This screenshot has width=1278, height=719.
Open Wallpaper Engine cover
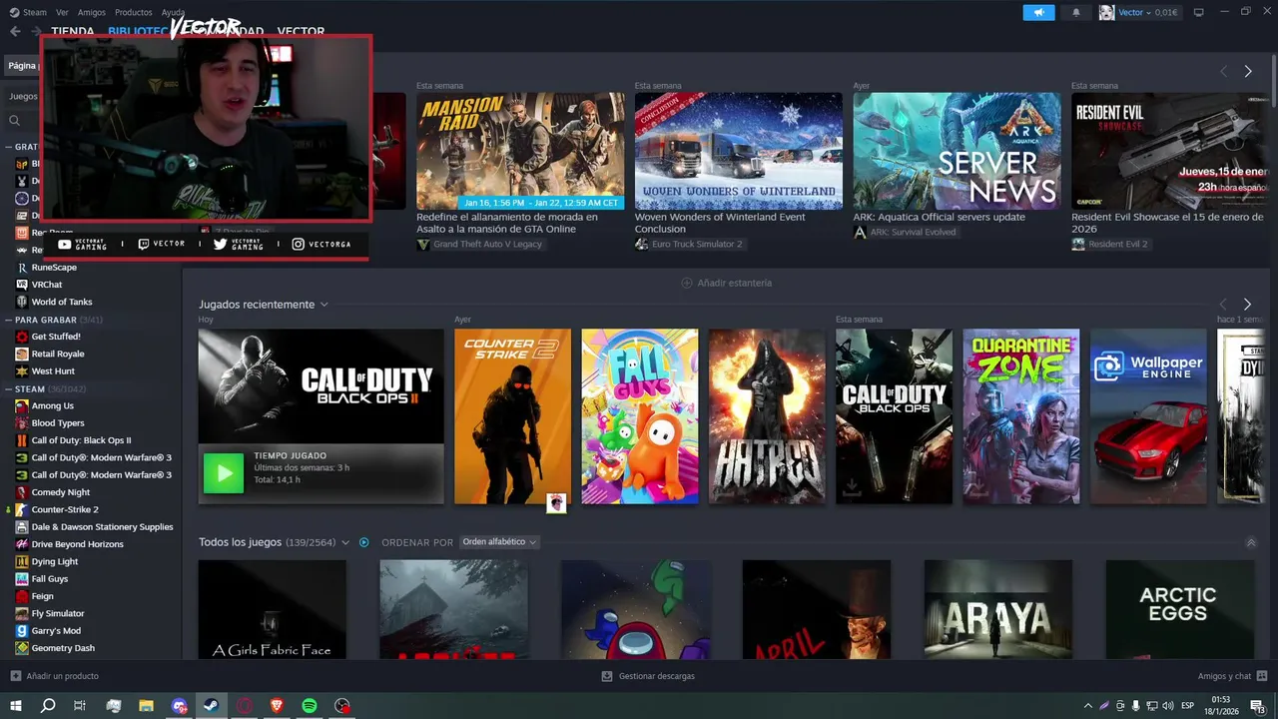[x=1148, y=416]
